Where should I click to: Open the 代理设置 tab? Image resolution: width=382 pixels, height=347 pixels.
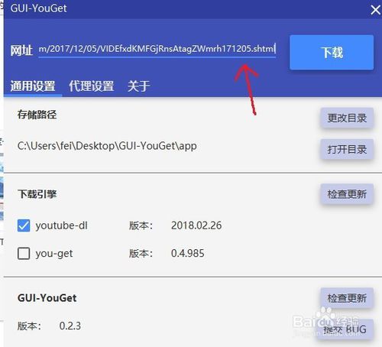pos(91,86)
